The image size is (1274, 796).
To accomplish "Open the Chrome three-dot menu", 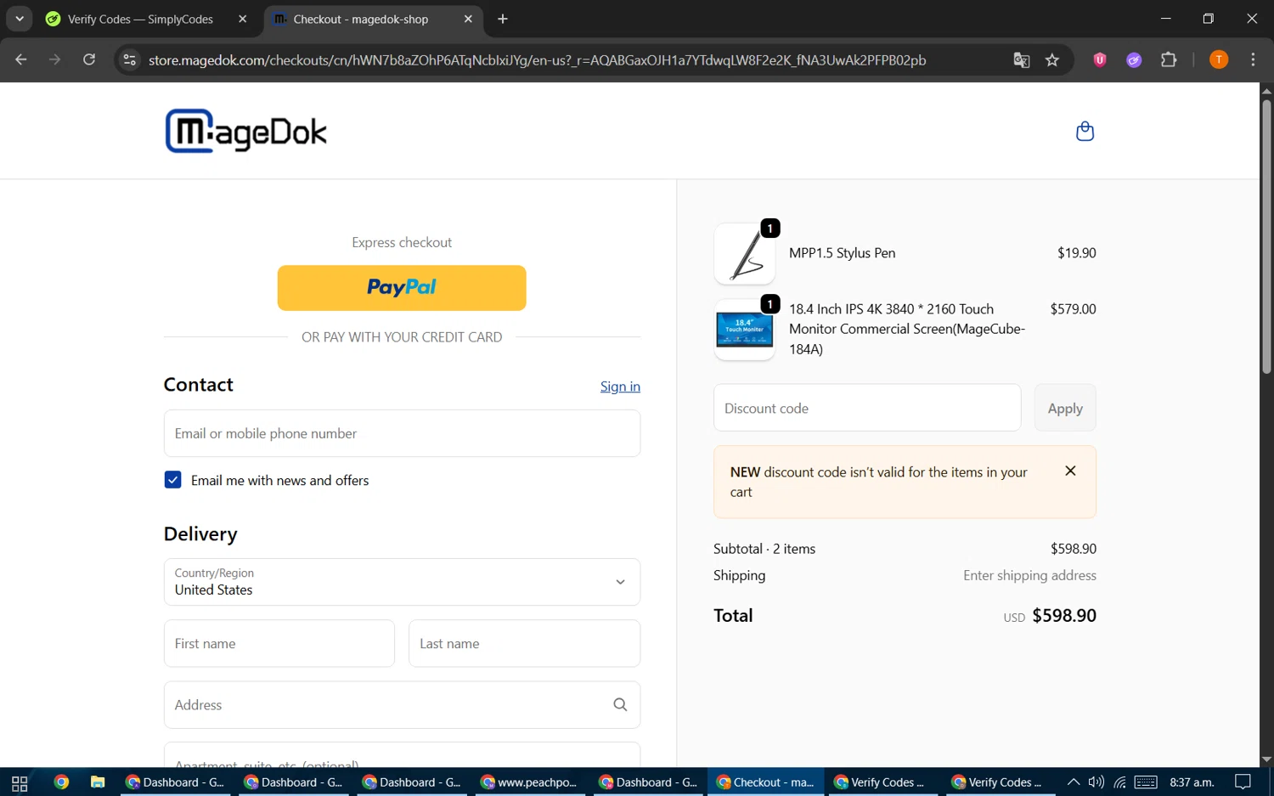I will [1253, 59].
